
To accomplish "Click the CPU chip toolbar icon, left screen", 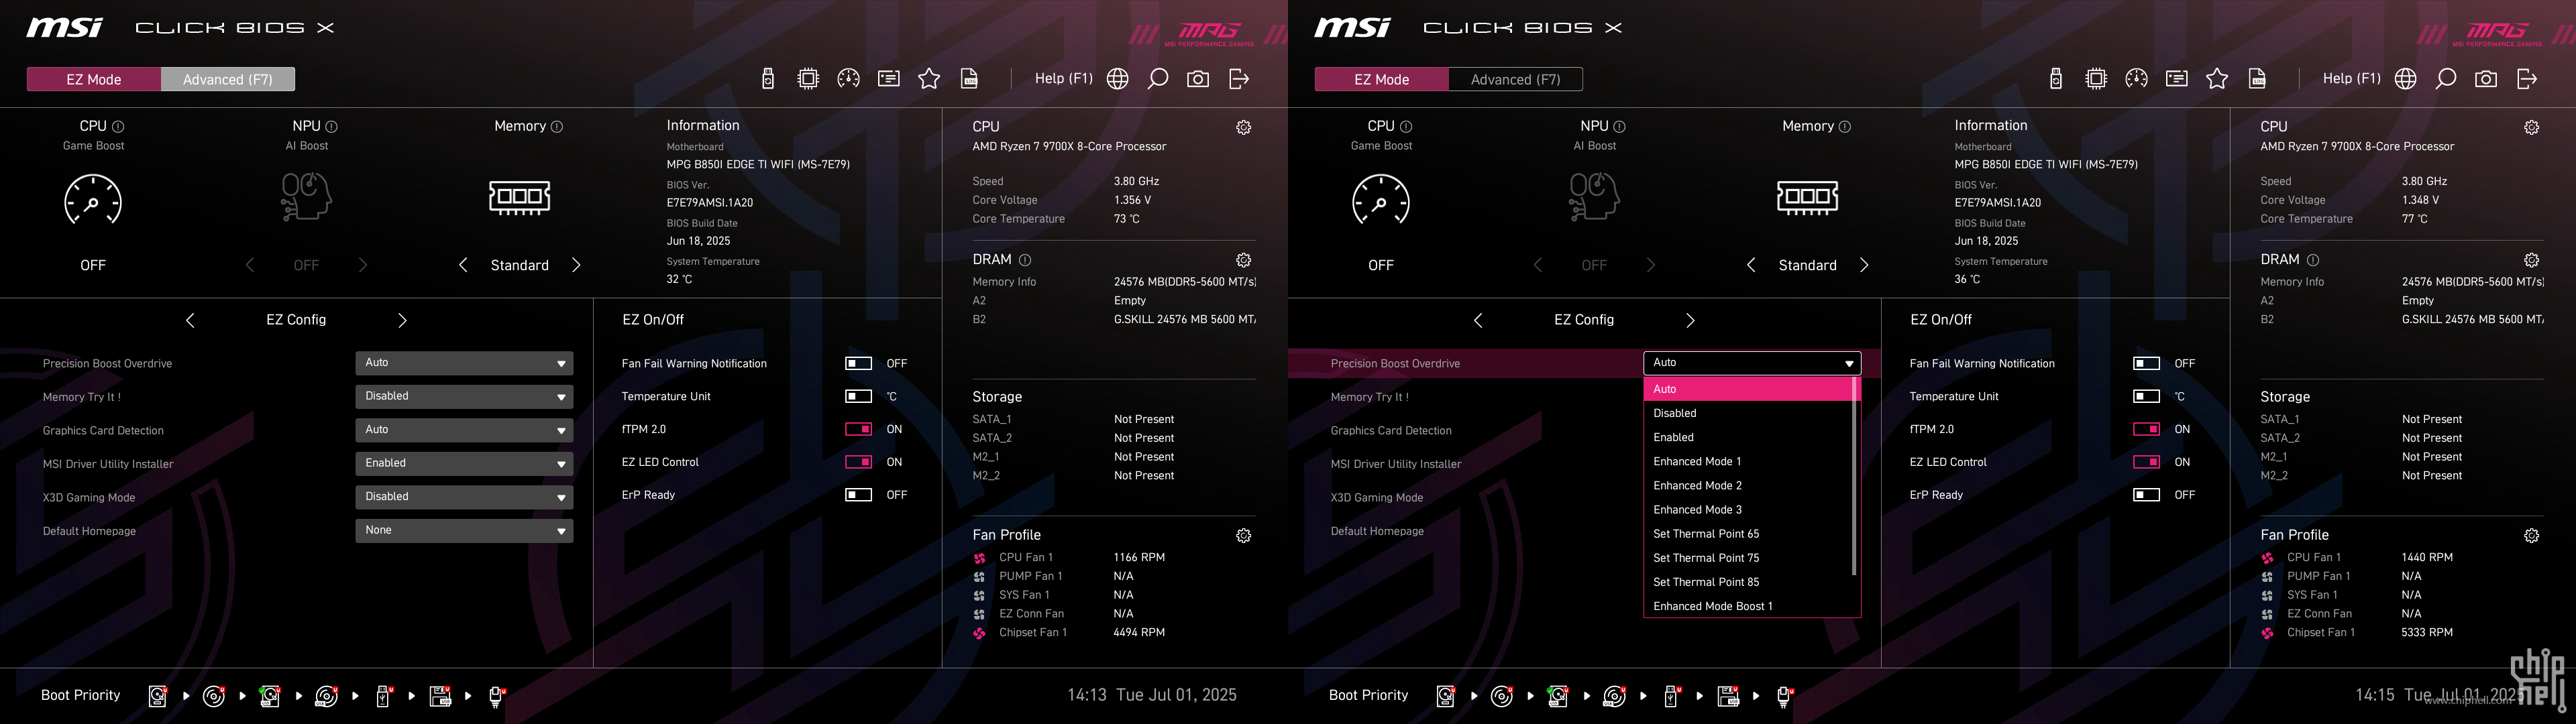I will pyautogui.click(x=808, y=79).
